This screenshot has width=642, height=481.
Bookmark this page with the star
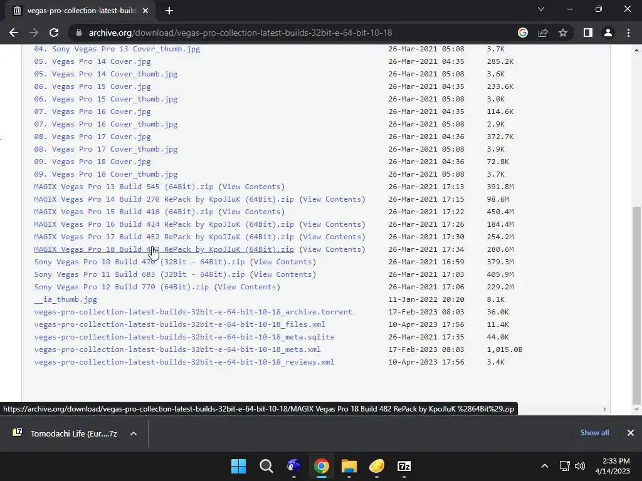[x=563, y=33]
